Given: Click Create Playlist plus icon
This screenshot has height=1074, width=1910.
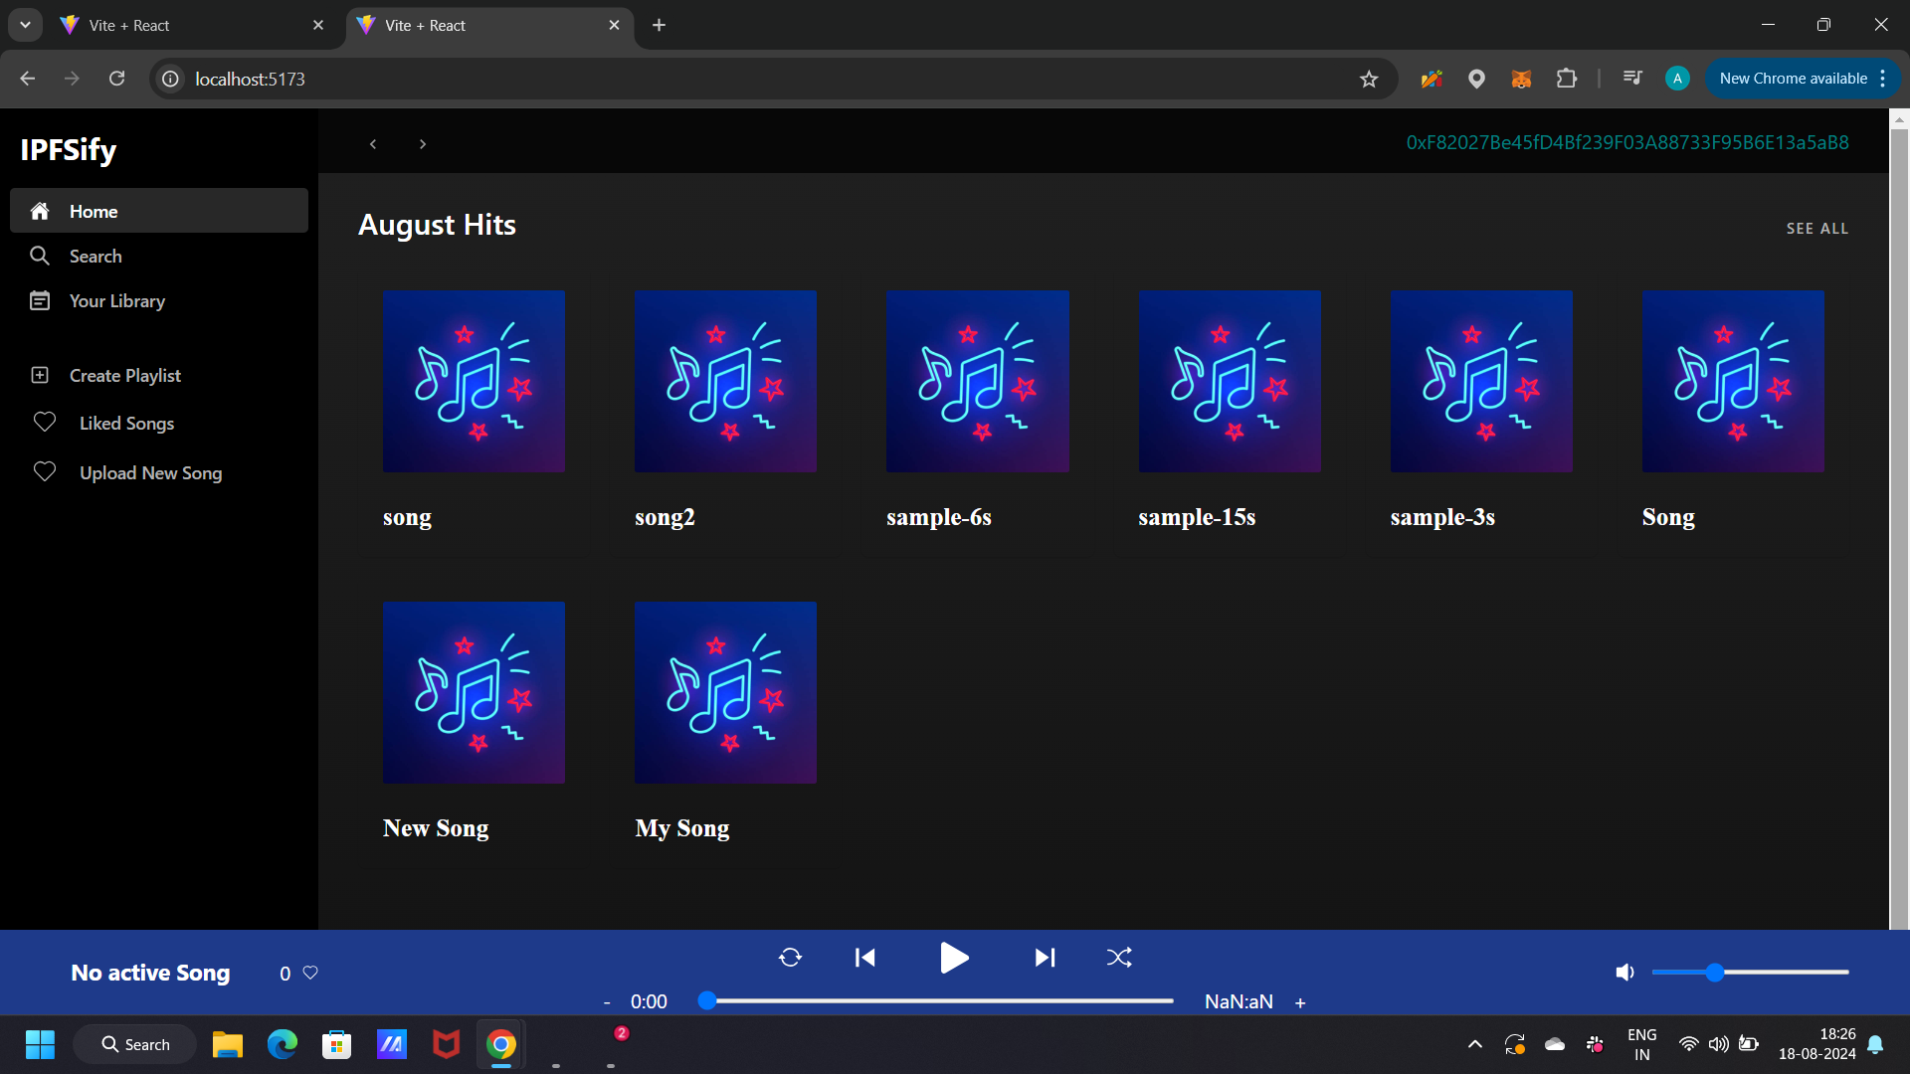Looking at the screenshot, I should tap(40, 375).
